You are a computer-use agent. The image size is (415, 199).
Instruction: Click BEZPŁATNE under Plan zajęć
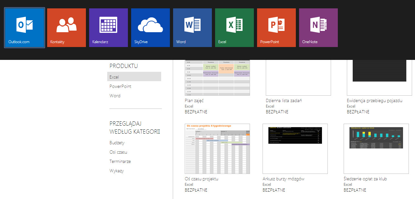tap(196, 112)
